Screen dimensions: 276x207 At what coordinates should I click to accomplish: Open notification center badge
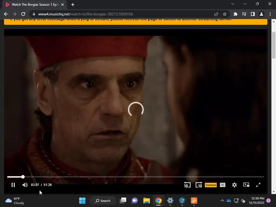coord(268,201)
